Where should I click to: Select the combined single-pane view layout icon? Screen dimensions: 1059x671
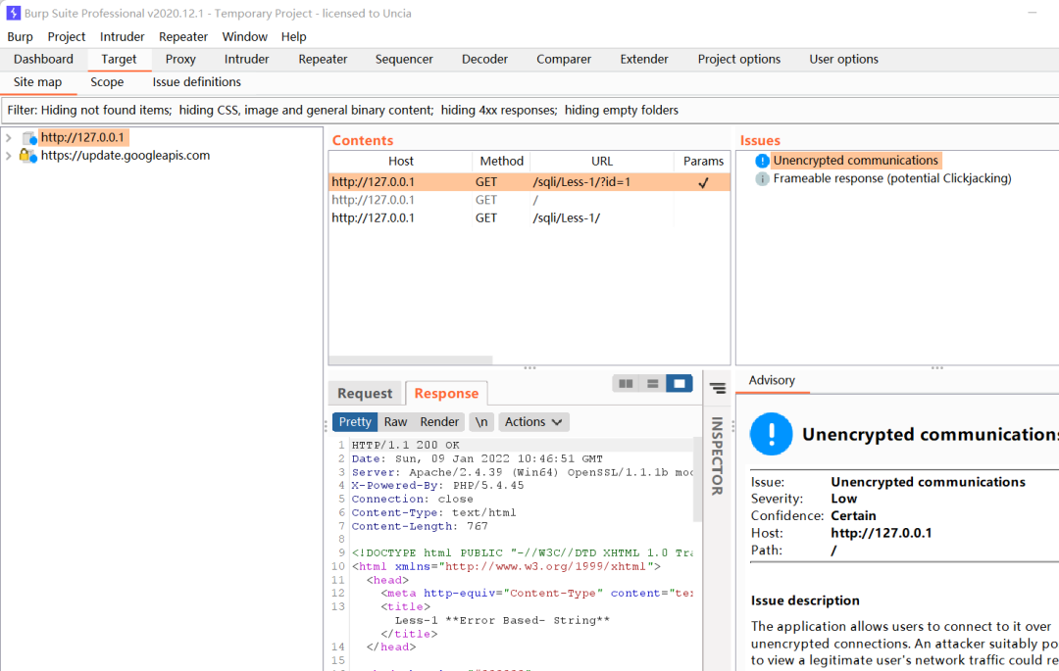[680, 384]
